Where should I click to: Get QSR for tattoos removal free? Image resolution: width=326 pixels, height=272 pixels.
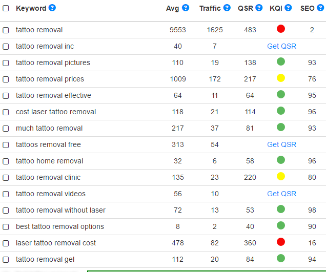[281, 144]
